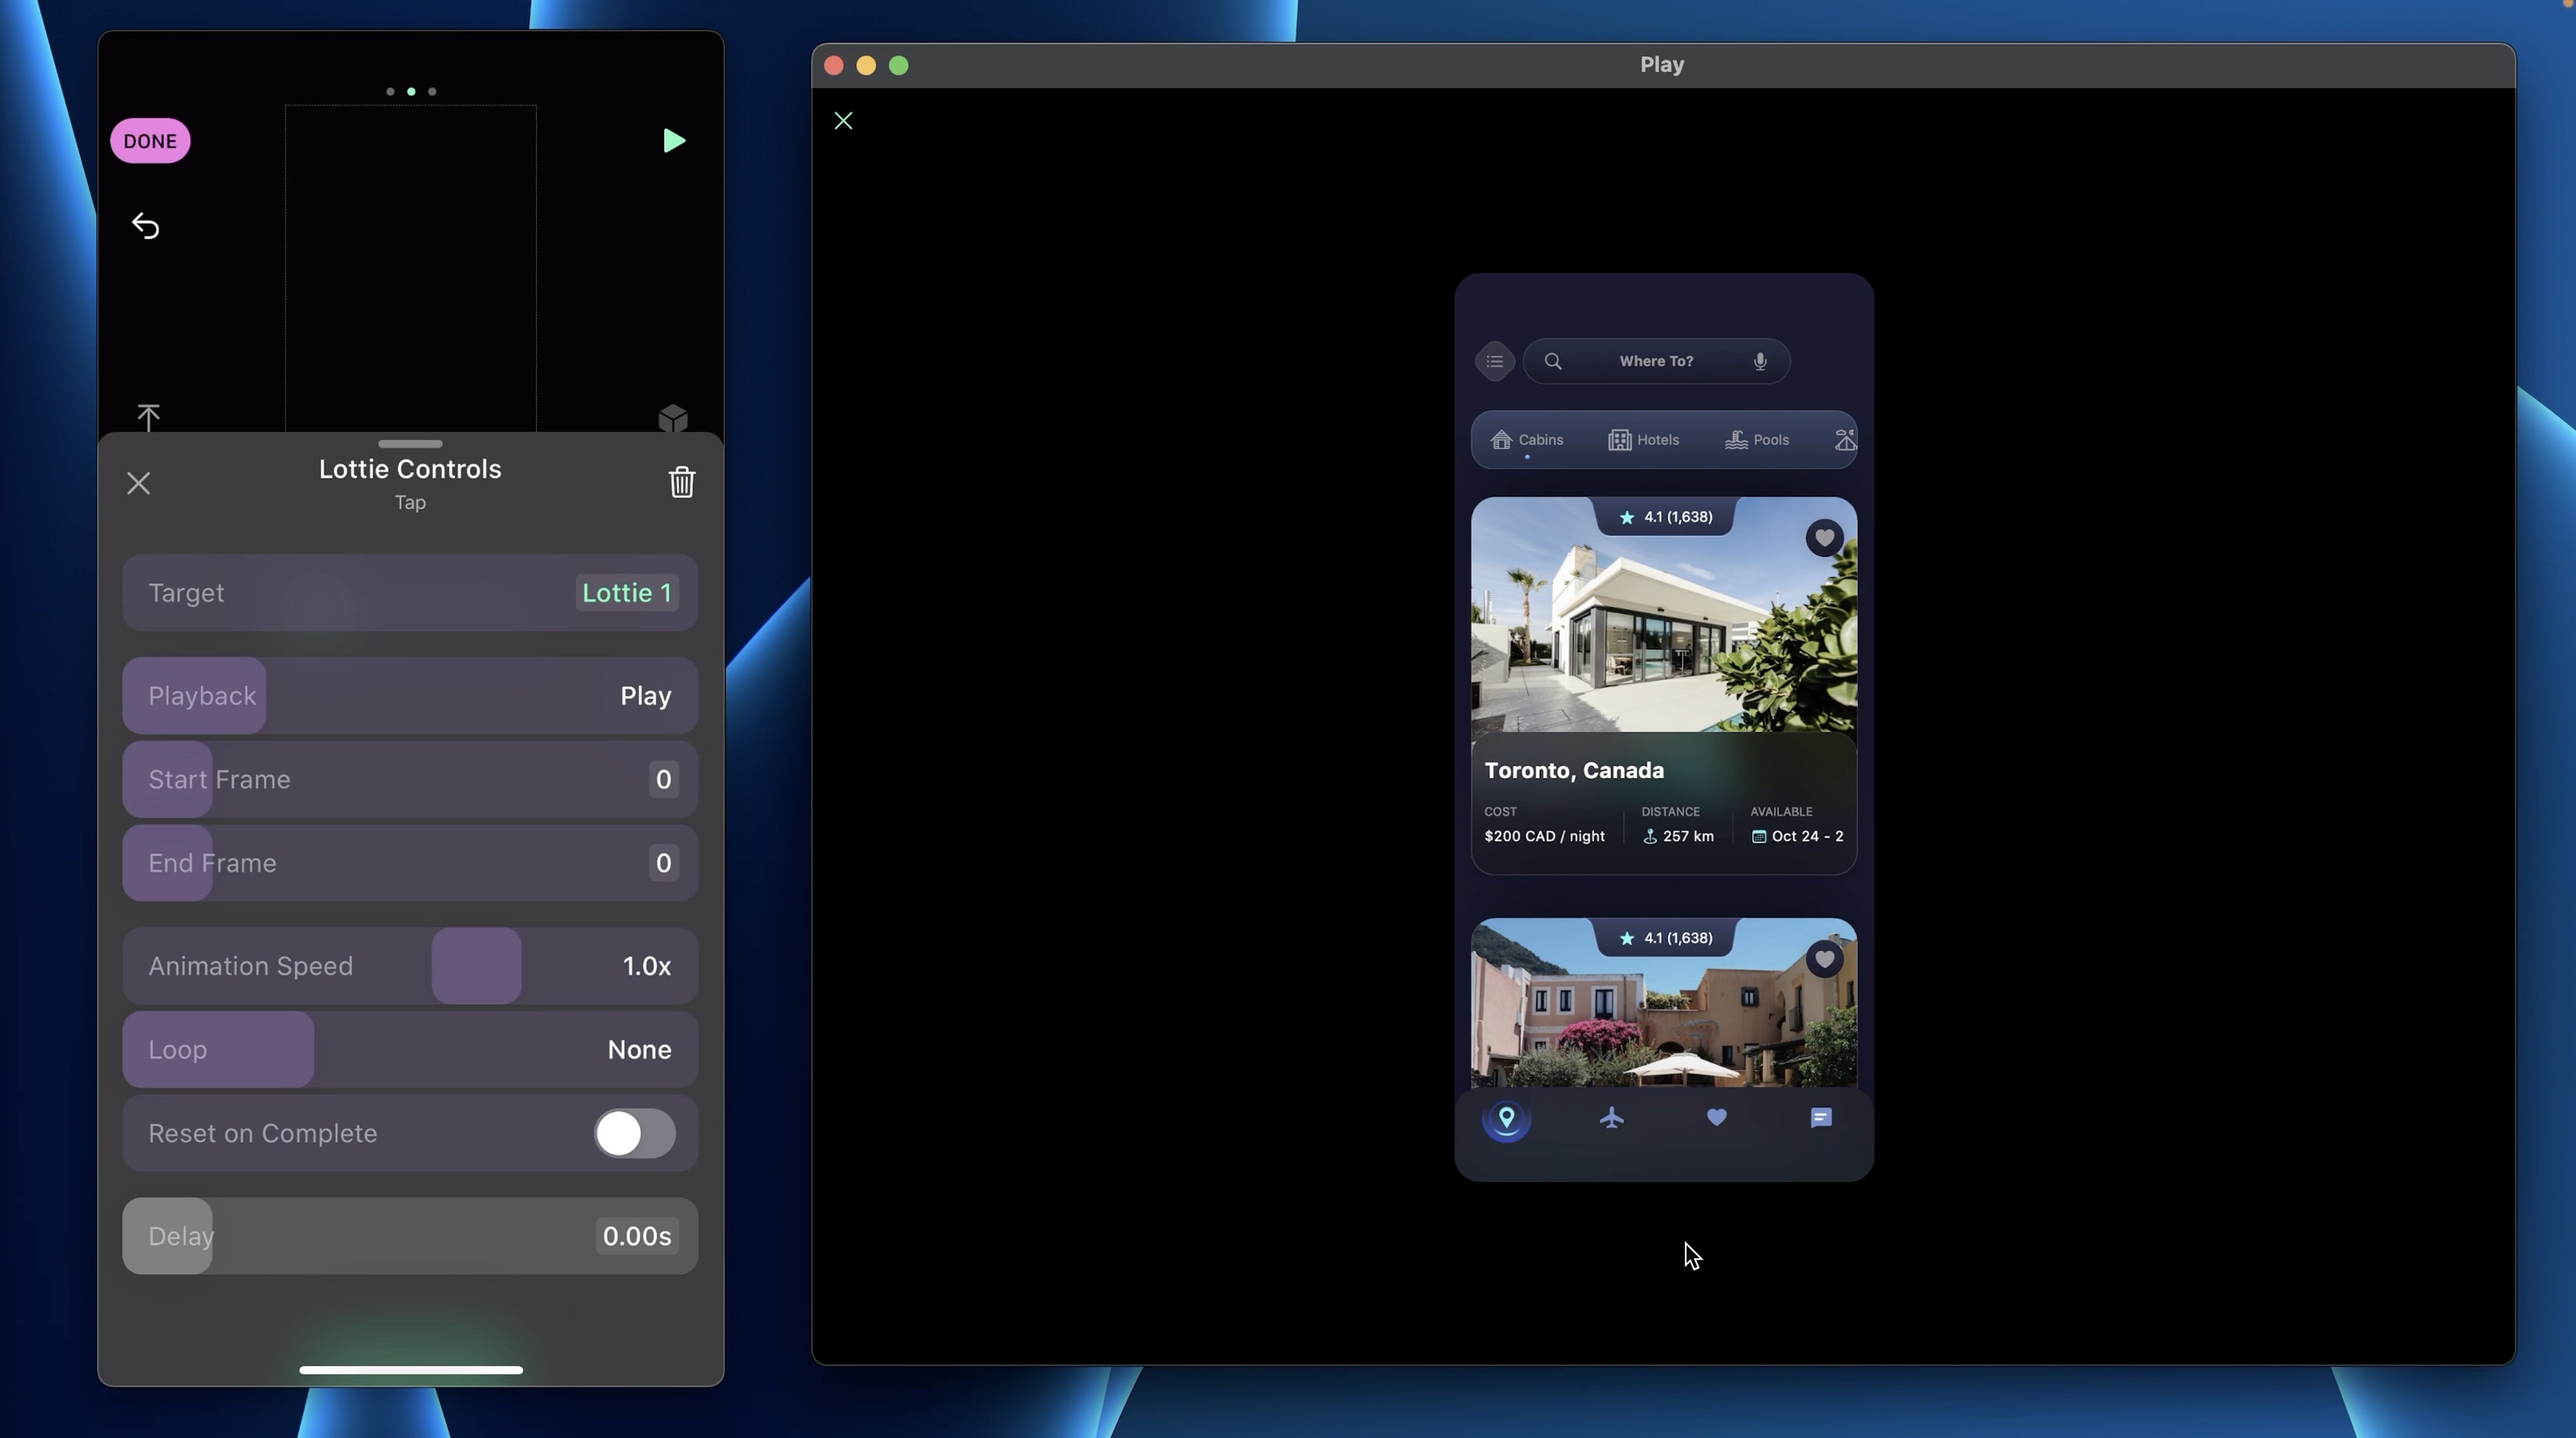Click the green play preview icon

[x=674, y=141]
